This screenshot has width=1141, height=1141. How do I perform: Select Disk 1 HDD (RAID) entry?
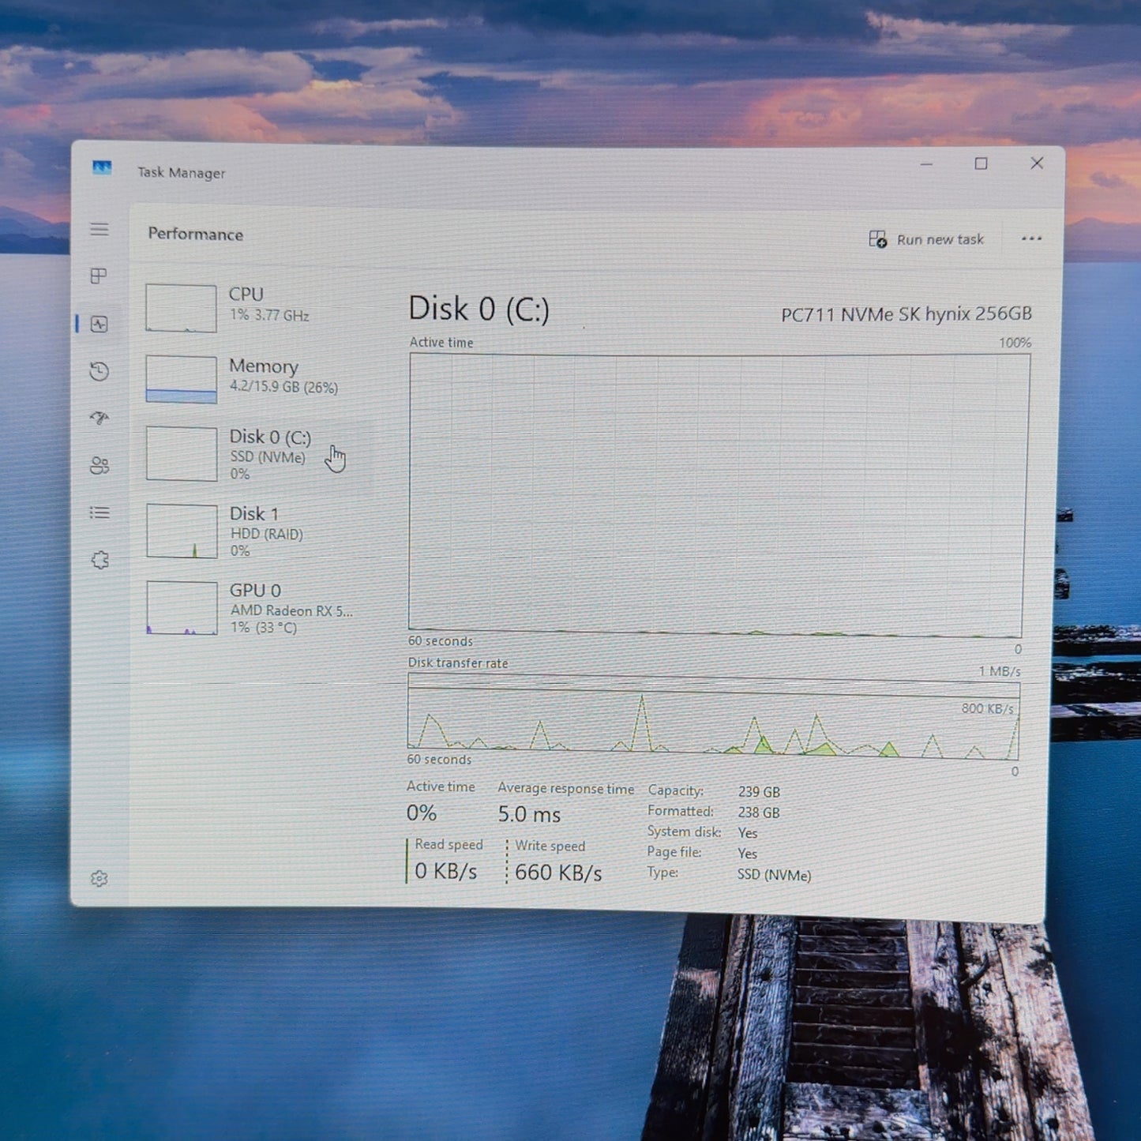click(x=251, y=531)
